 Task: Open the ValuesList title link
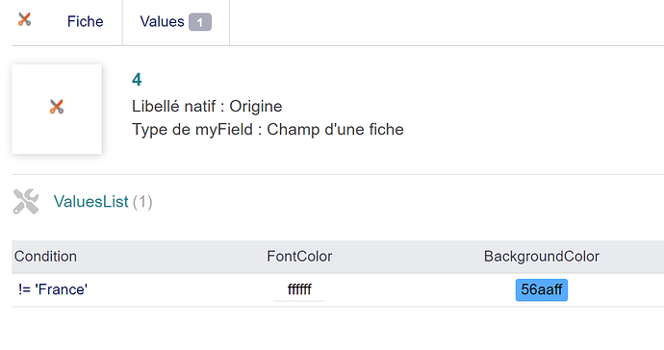pos(91,202)
